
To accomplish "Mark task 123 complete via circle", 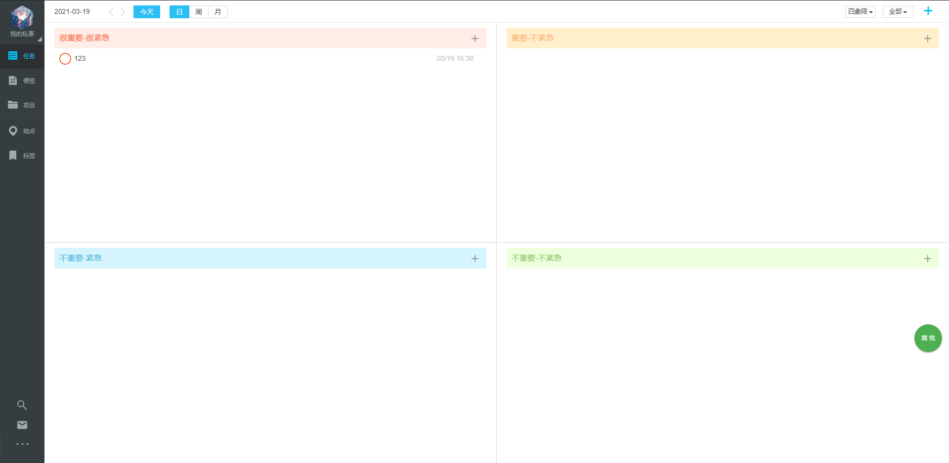I will (x=65, y=59).
